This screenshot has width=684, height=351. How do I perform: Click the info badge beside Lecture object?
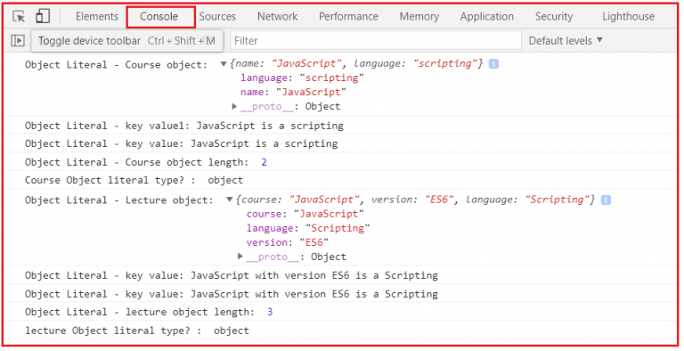click(x=606, y=200)
